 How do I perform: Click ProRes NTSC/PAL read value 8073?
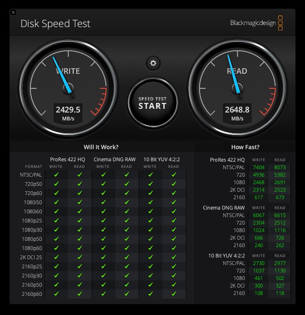click(x=280, y=167)
